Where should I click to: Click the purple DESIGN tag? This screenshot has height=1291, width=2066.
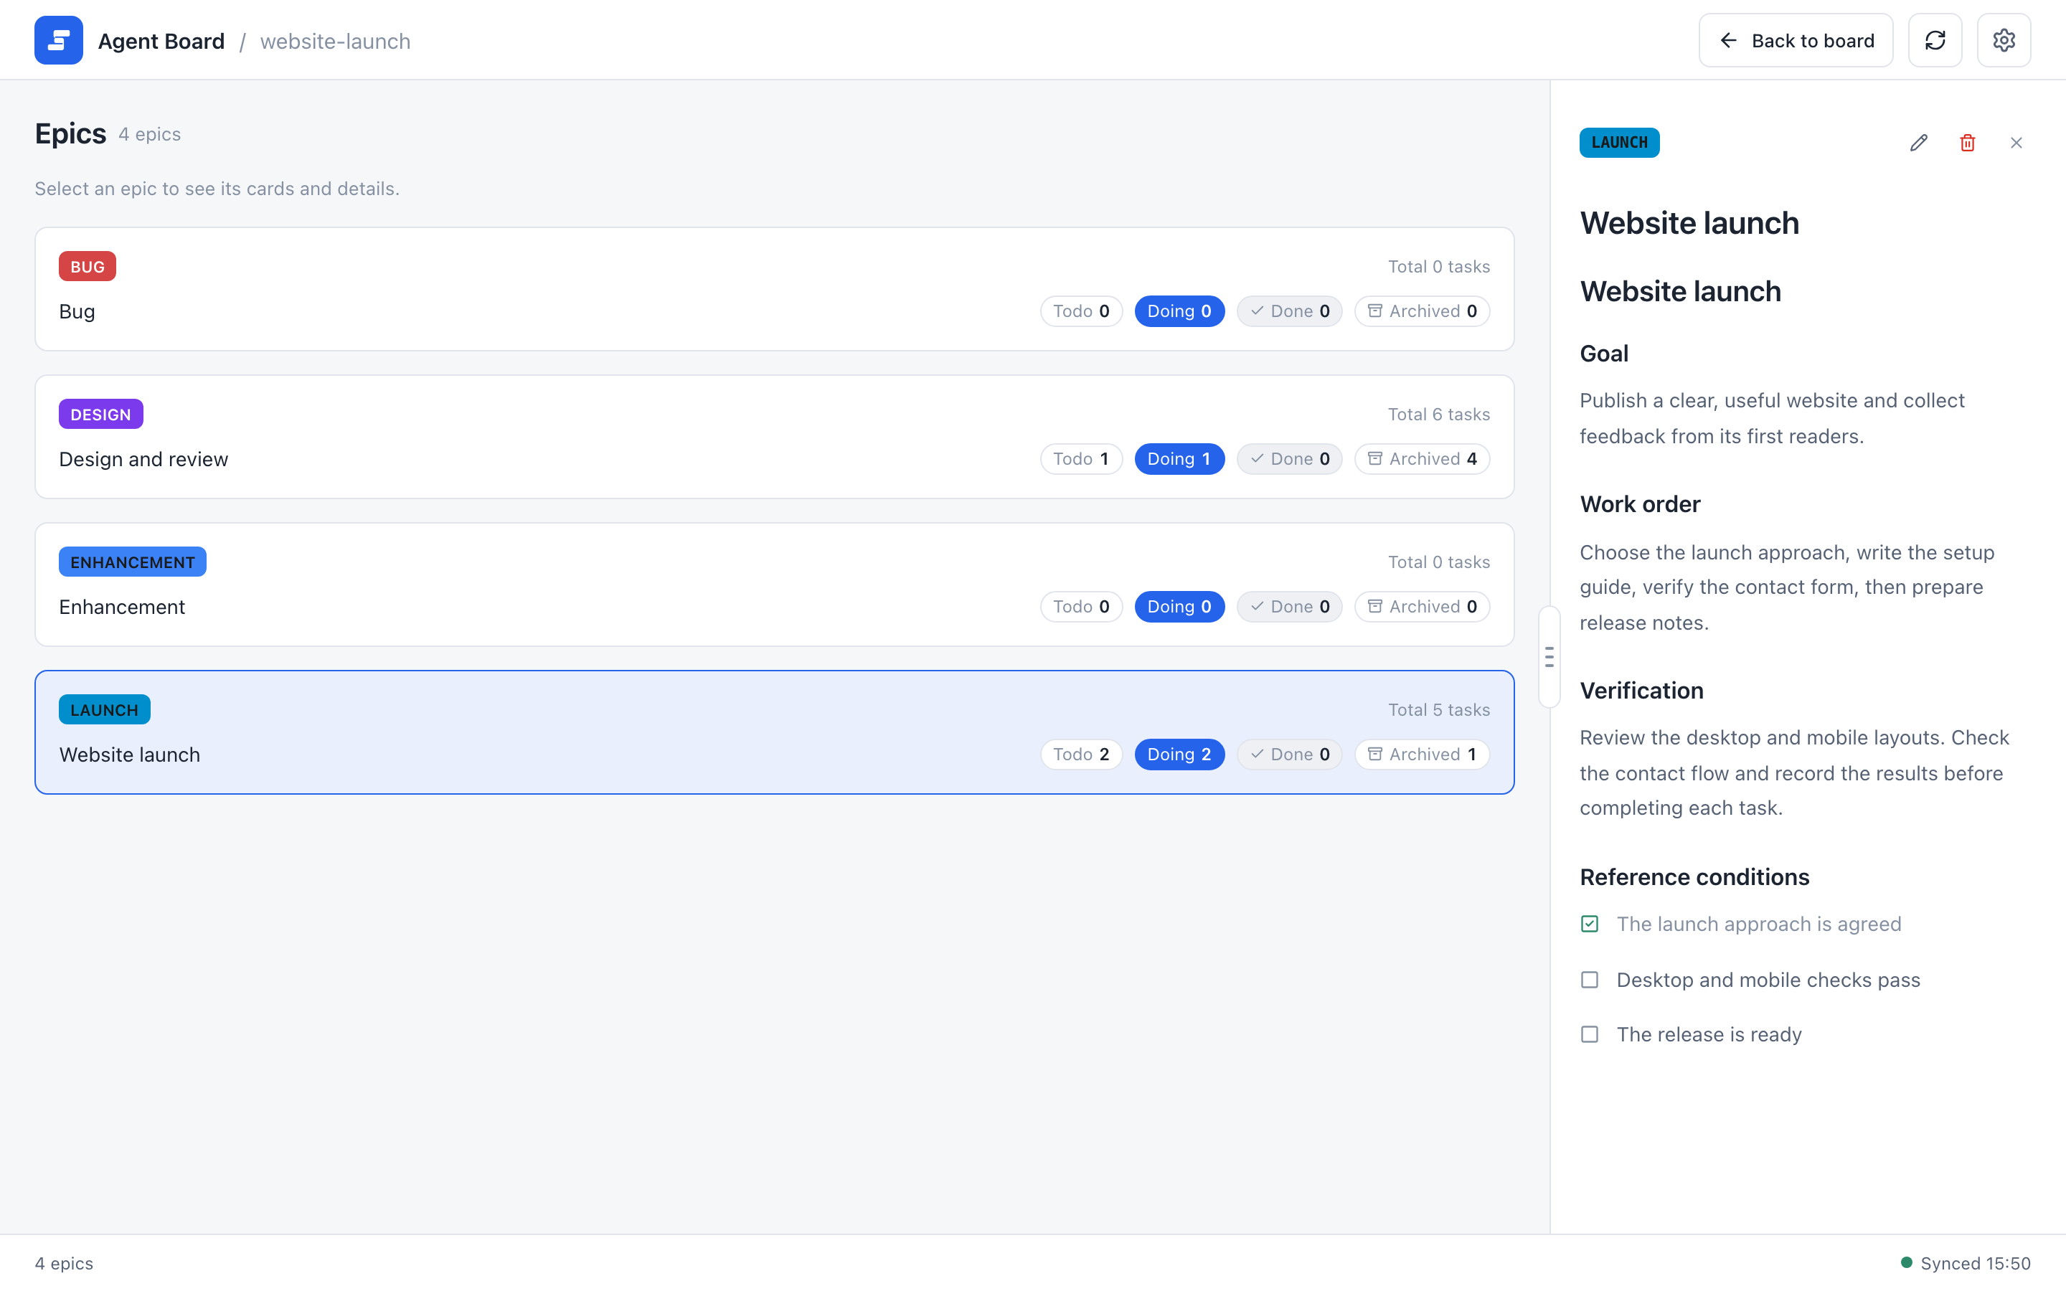click(x=100, y=414)
